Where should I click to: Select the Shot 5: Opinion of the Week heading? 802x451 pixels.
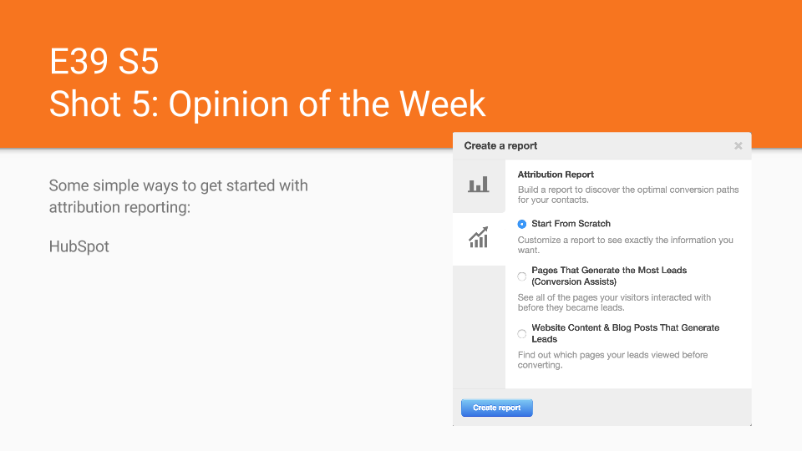[267, 104]
